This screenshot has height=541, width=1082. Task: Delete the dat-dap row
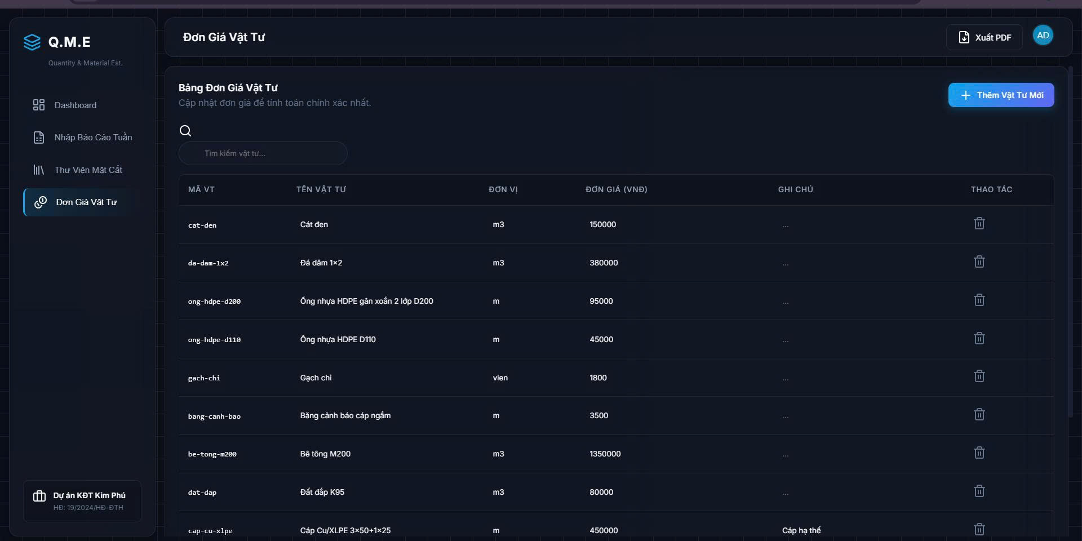[979, 491]
